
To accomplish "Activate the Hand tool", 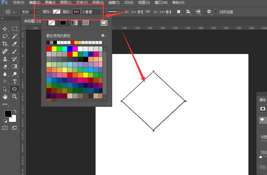I will point(5,97).
